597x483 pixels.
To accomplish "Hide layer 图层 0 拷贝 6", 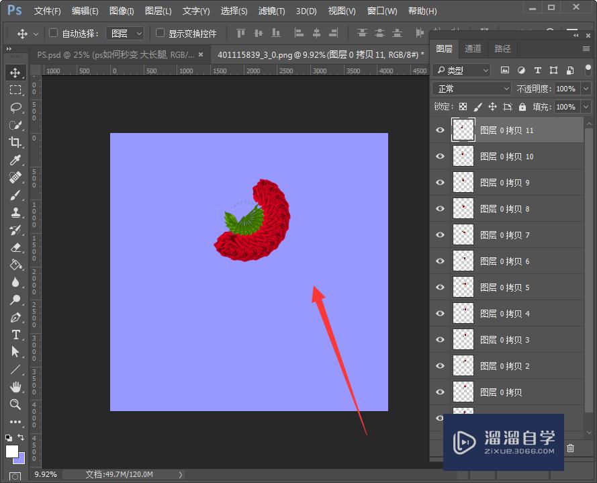I will pos(440,261).
